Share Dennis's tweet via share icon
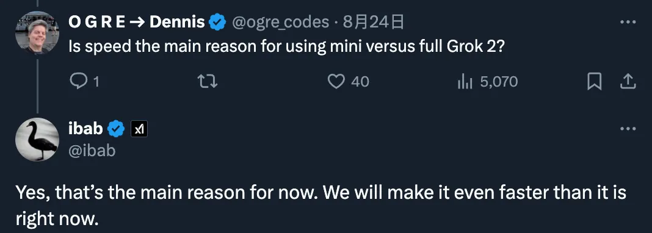 (628, 82)
